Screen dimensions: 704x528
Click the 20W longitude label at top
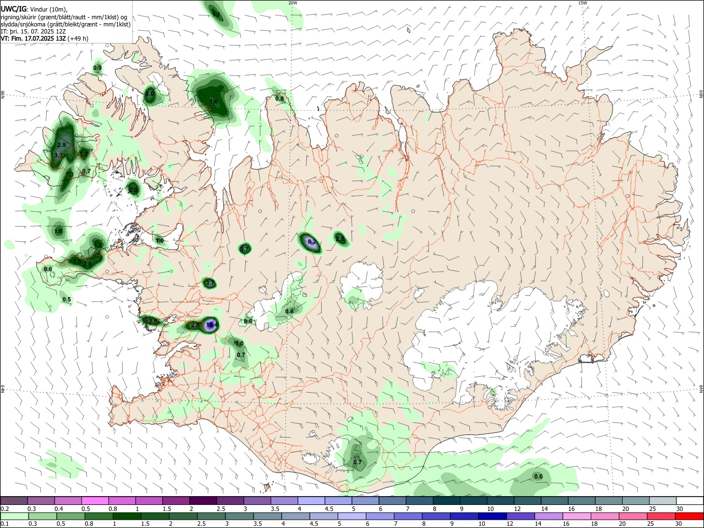point(293,3)
